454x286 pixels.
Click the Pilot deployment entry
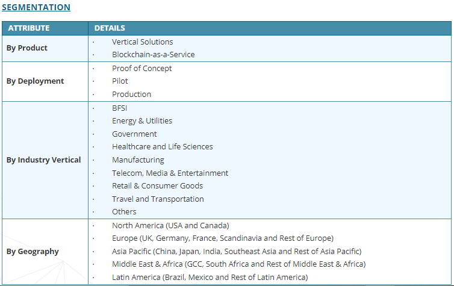point(120,81)
